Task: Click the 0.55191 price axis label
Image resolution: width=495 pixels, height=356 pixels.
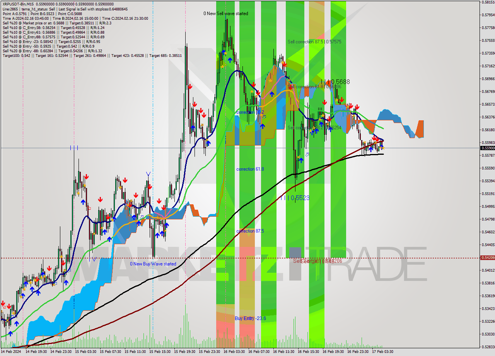Action: click(488, 193)
